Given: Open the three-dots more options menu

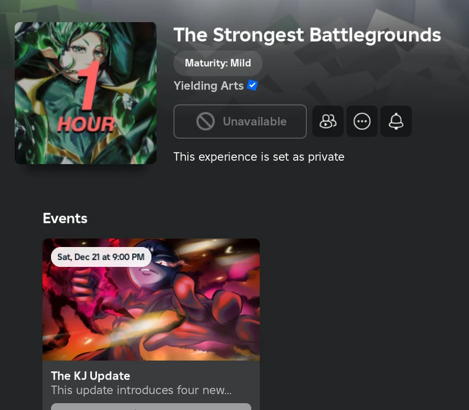Looking at the screenshot, I should point(362,121).
